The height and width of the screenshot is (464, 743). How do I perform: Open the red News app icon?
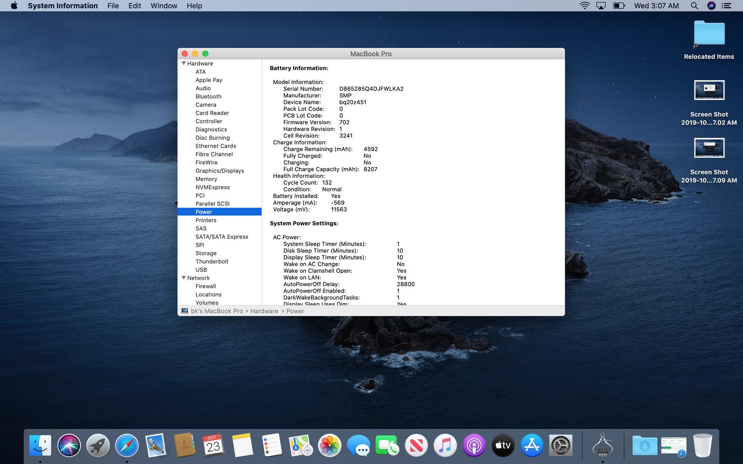coord(416,446)
